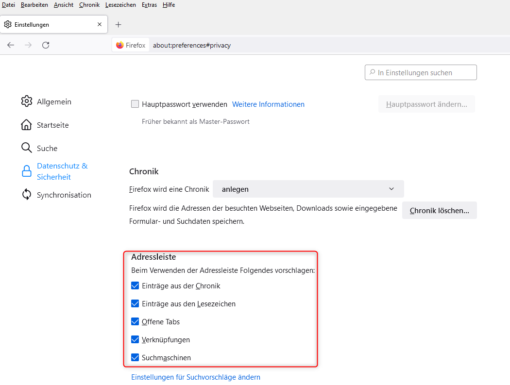Open Weitere Informationen link
The height and width of the screenshot is (385, 510).
click(x=268, y=104)
